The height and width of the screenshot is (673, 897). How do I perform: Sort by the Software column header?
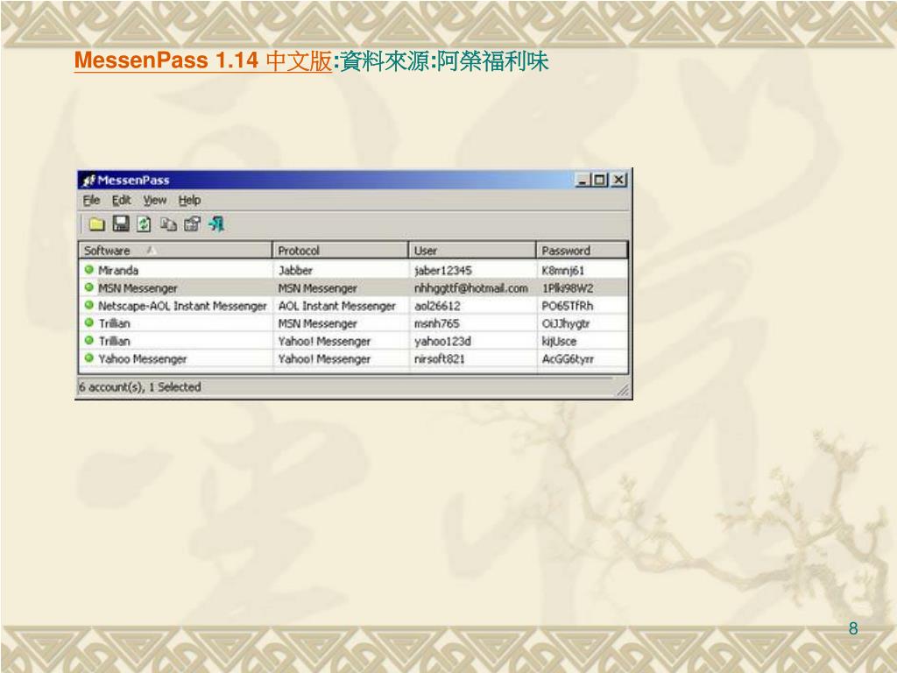click(x=175, y=251)
